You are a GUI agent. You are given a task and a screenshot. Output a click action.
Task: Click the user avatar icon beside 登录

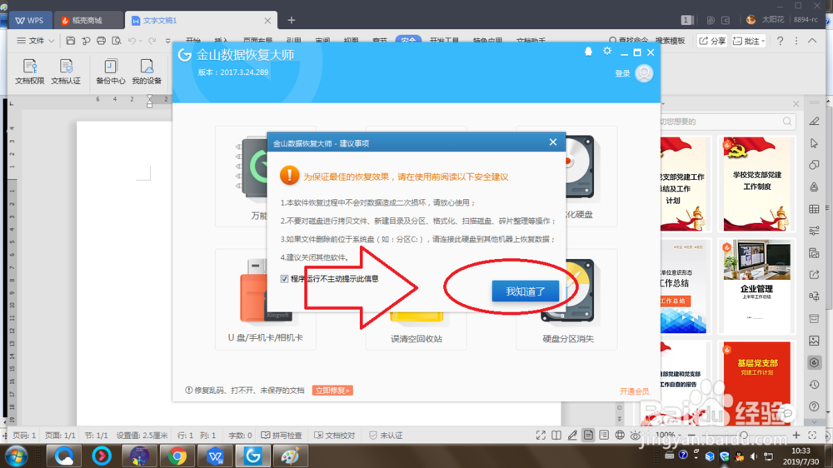pos(644,73)
